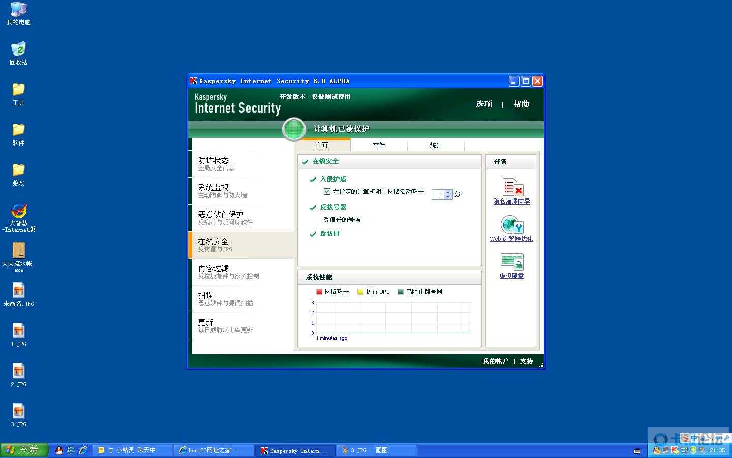This screenshot has height=458, width=732.
Task: Select 大智慧 Internet版 desktop shortcut
Action: 18,217
